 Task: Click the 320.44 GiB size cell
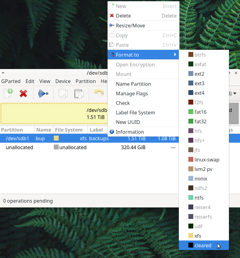[x=133, y=147]
